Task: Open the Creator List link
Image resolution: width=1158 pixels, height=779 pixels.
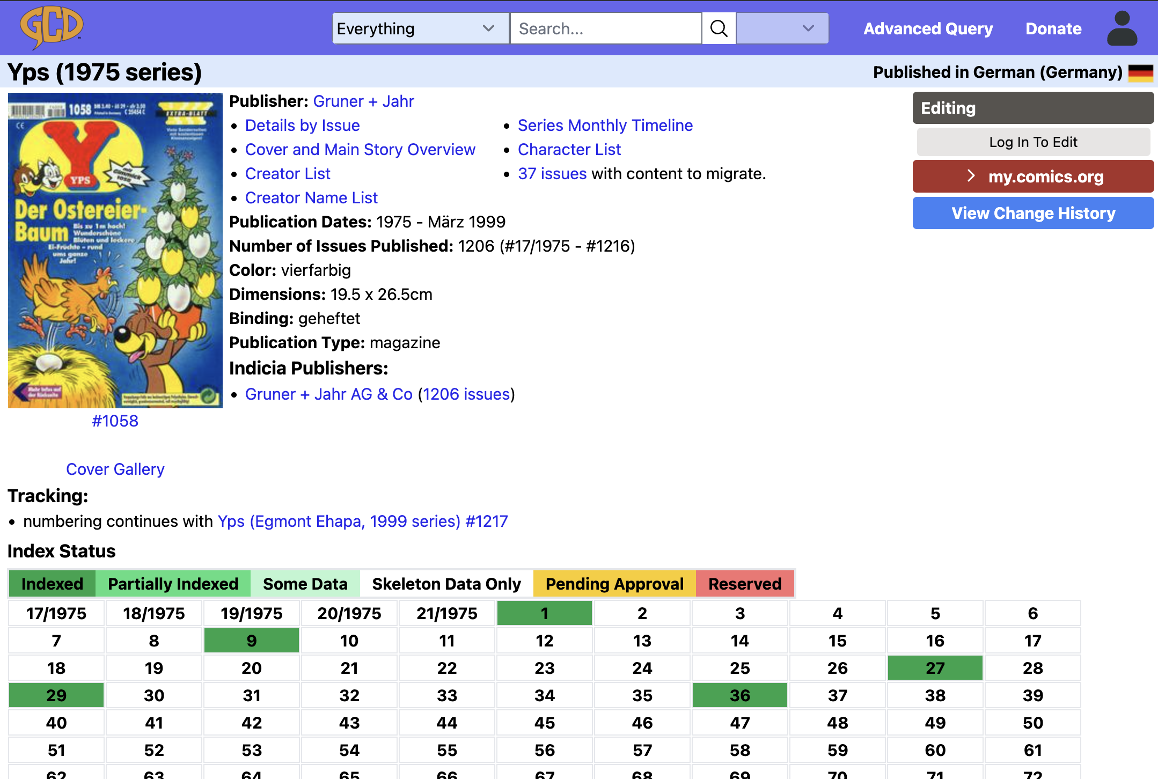Action: pyautogui.click(x=288, y=174)
